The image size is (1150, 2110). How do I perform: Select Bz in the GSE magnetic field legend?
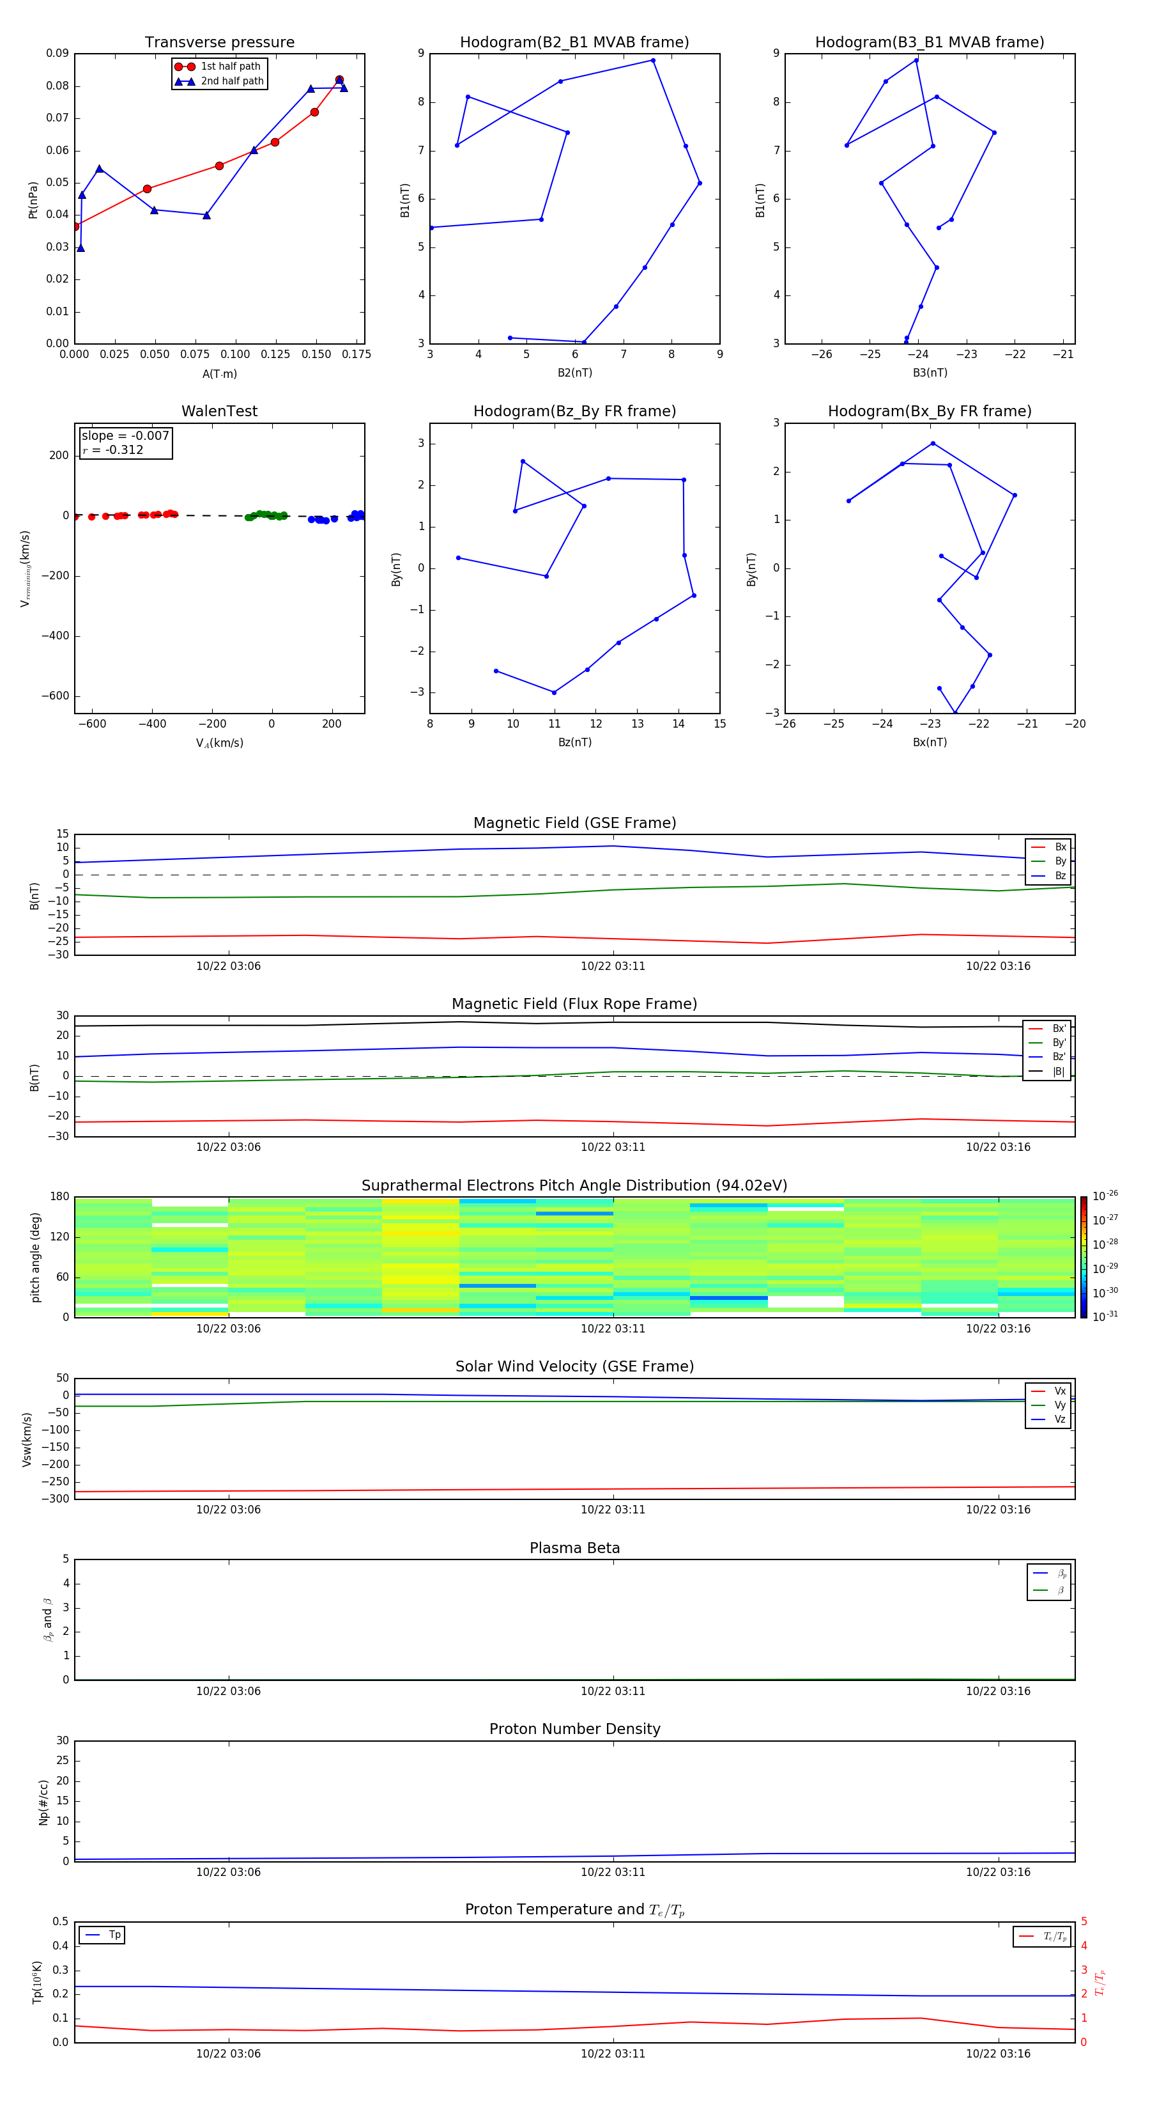pos(1048,875)
